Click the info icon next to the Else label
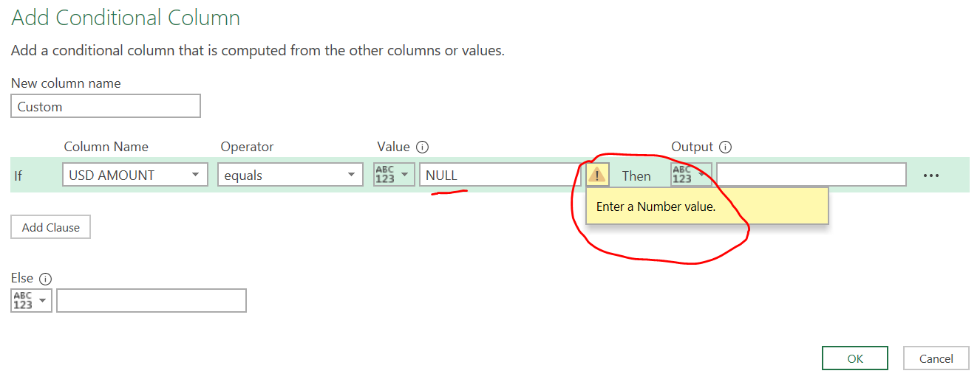 (x=45, y=279)
